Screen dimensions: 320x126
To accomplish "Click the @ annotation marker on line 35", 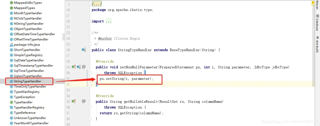I will pyautogui.click(x=84, y=101).
